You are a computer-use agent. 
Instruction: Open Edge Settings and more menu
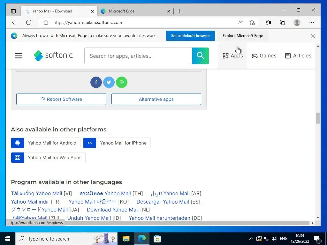click(312, 22)
